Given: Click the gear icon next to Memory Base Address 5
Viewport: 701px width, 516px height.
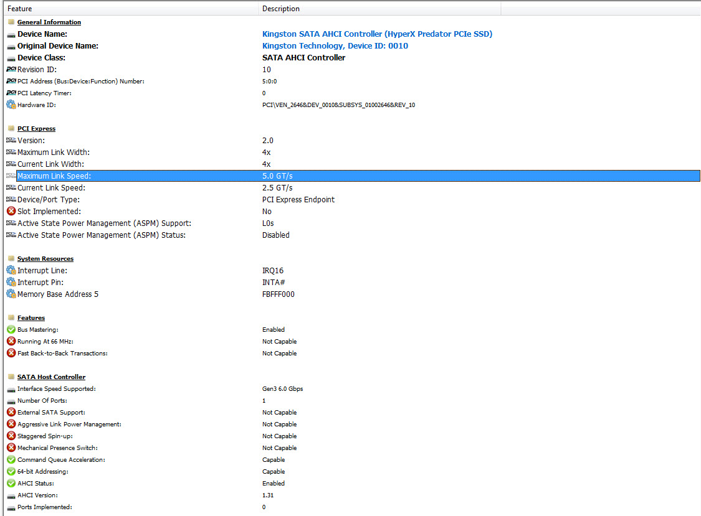Looking at the screenshot, I should [x=11, y=294].
